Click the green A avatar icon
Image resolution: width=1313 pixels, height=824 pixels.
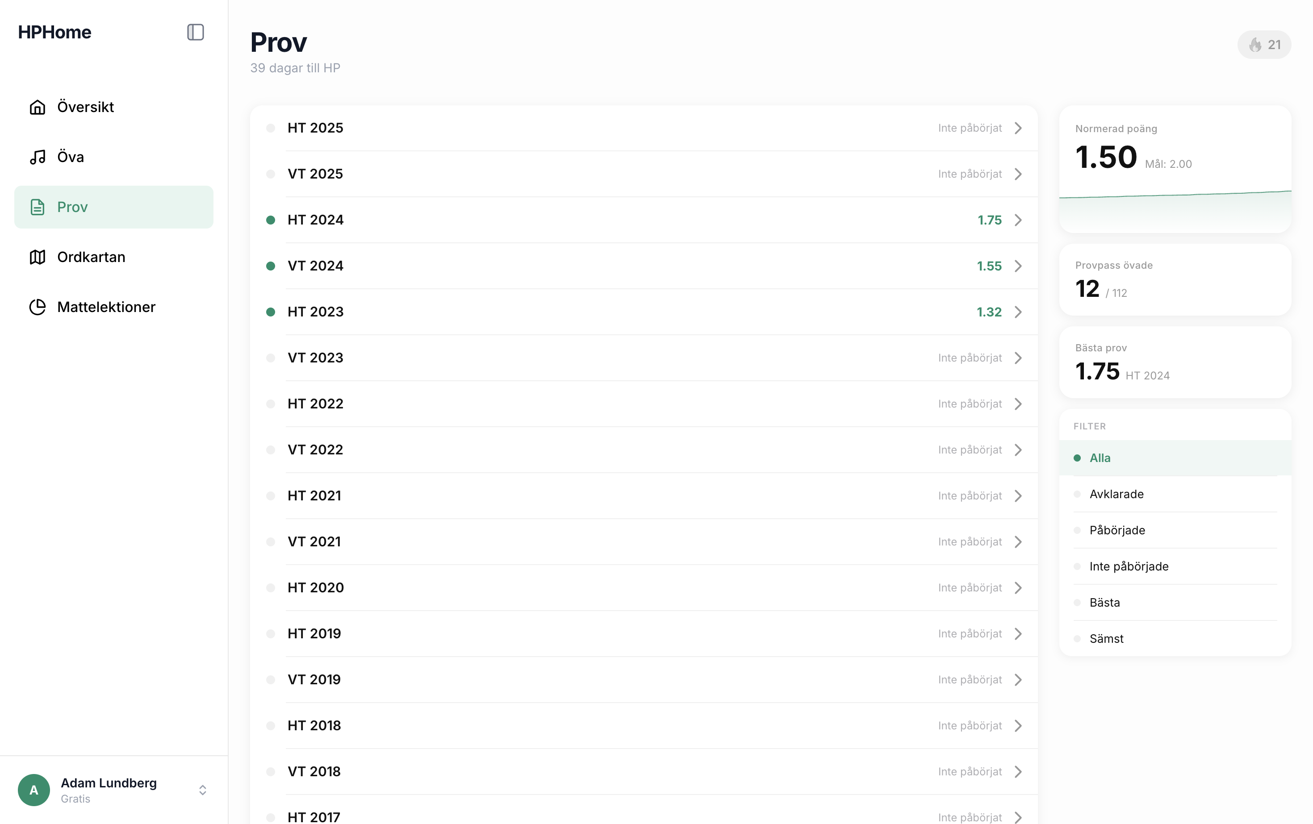click(34, 790)
